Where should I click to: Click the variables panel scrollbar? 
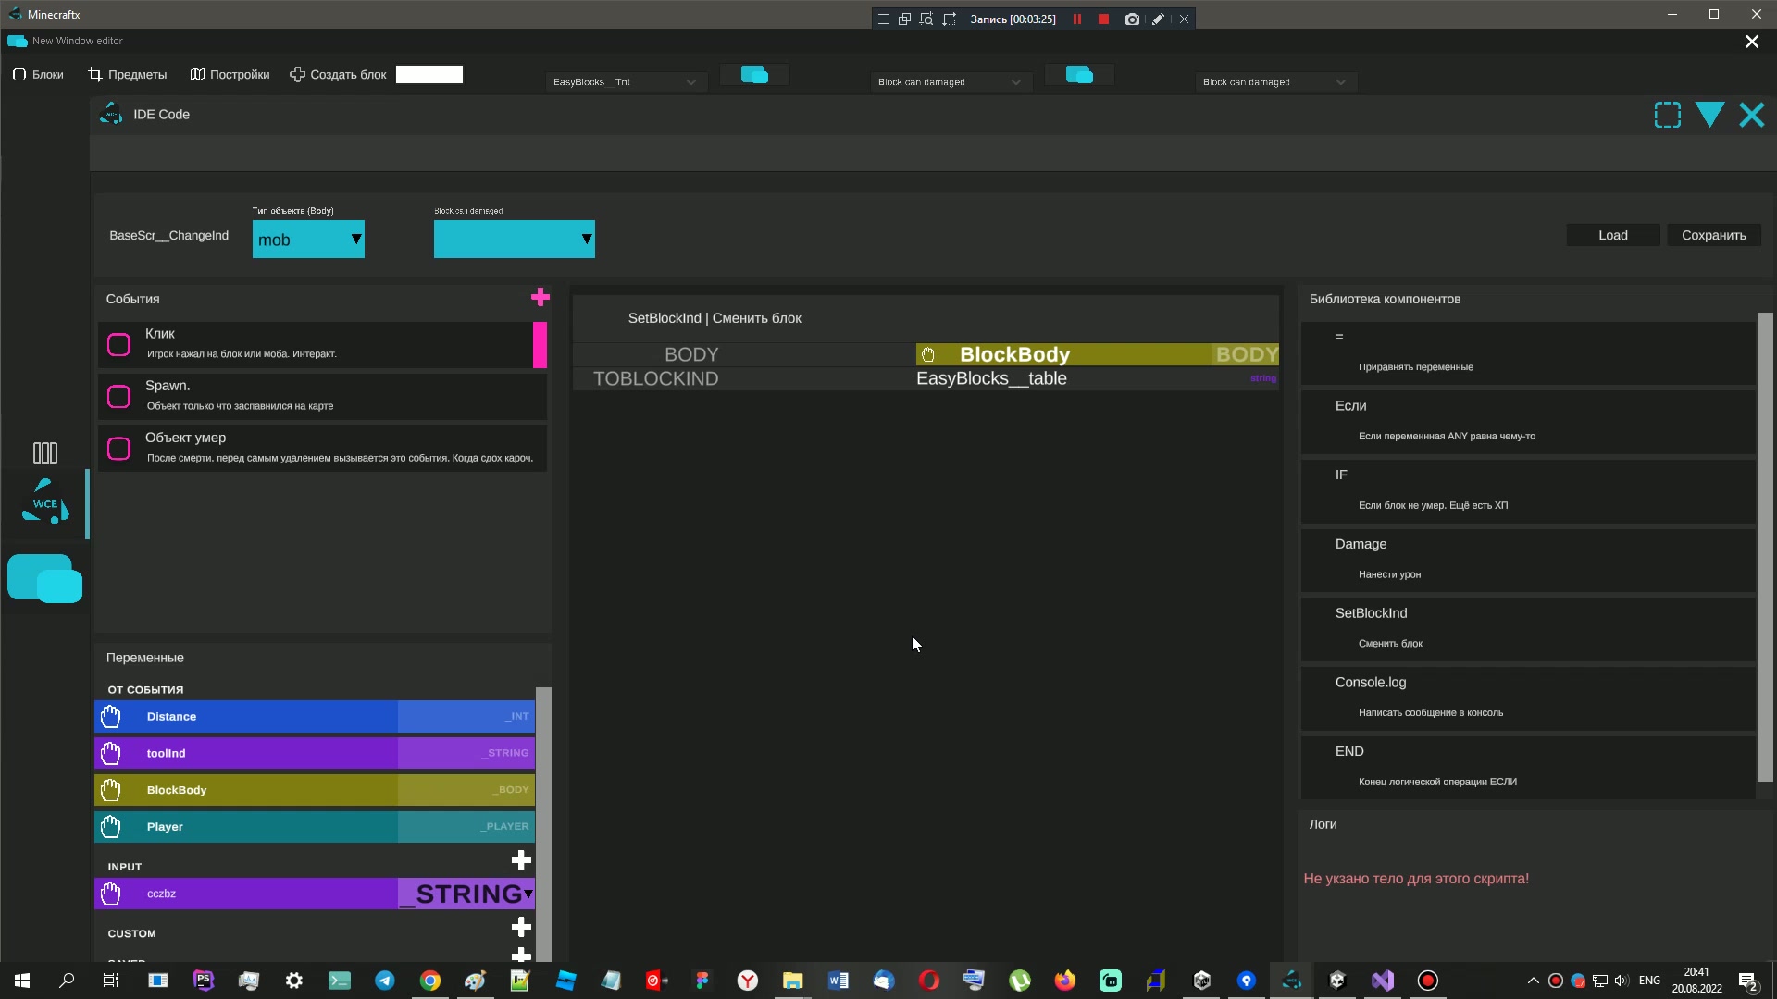tap(544, 823)
